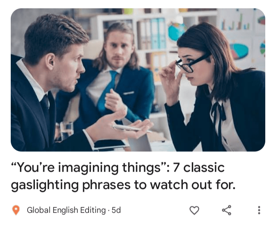Open the Global English Editing source link

pyautogui.click(x=66, y=210)
